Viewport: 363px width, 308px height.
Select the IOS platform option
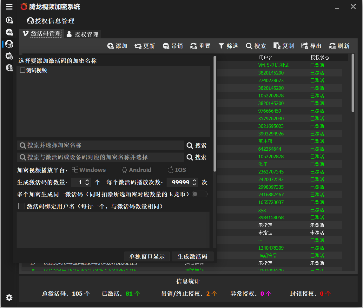pos(177,170)
